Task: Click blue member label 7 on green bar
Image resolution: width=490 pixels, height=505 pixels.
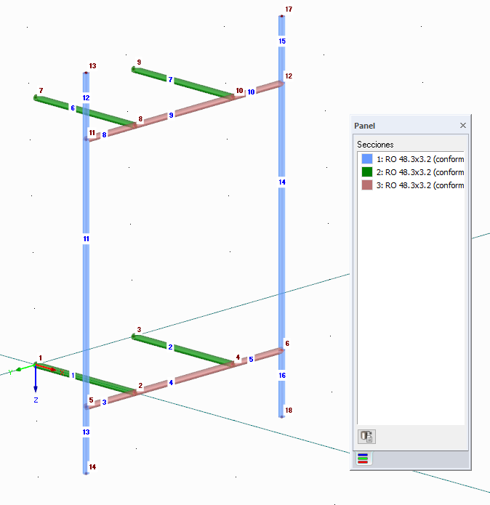Action: pos(170,79)
